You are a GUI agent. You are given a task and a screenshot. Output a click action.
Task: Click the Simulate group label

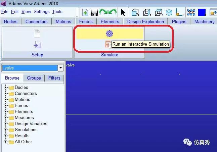click(x=110, y=55)
